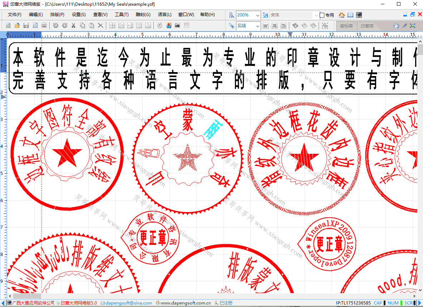This screenshot has height=307, width=423.
Task: Open the 文件(F) menu
Action: click(15, 15)
